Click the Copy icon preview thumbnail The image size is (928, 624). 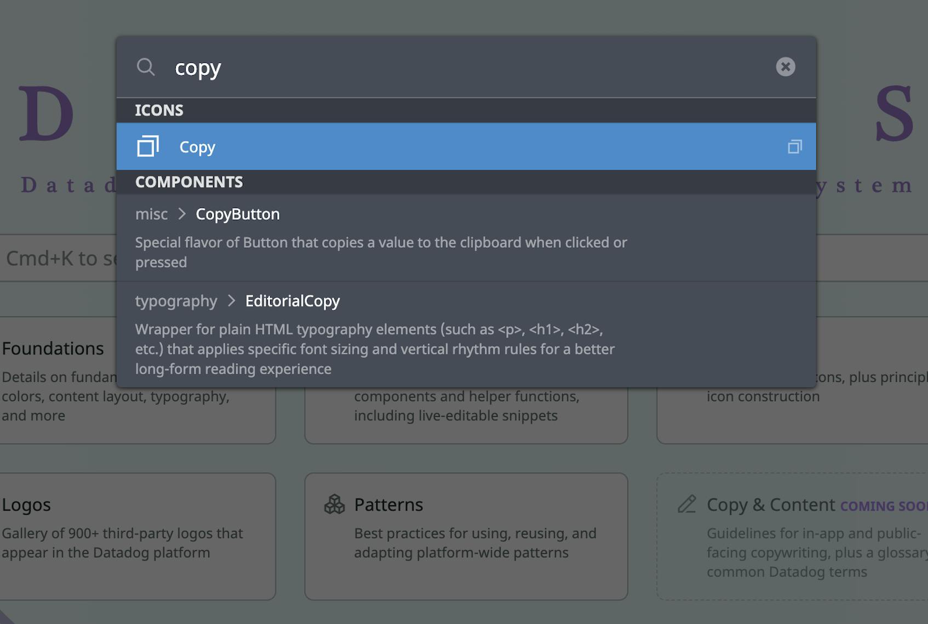[149, 146]
